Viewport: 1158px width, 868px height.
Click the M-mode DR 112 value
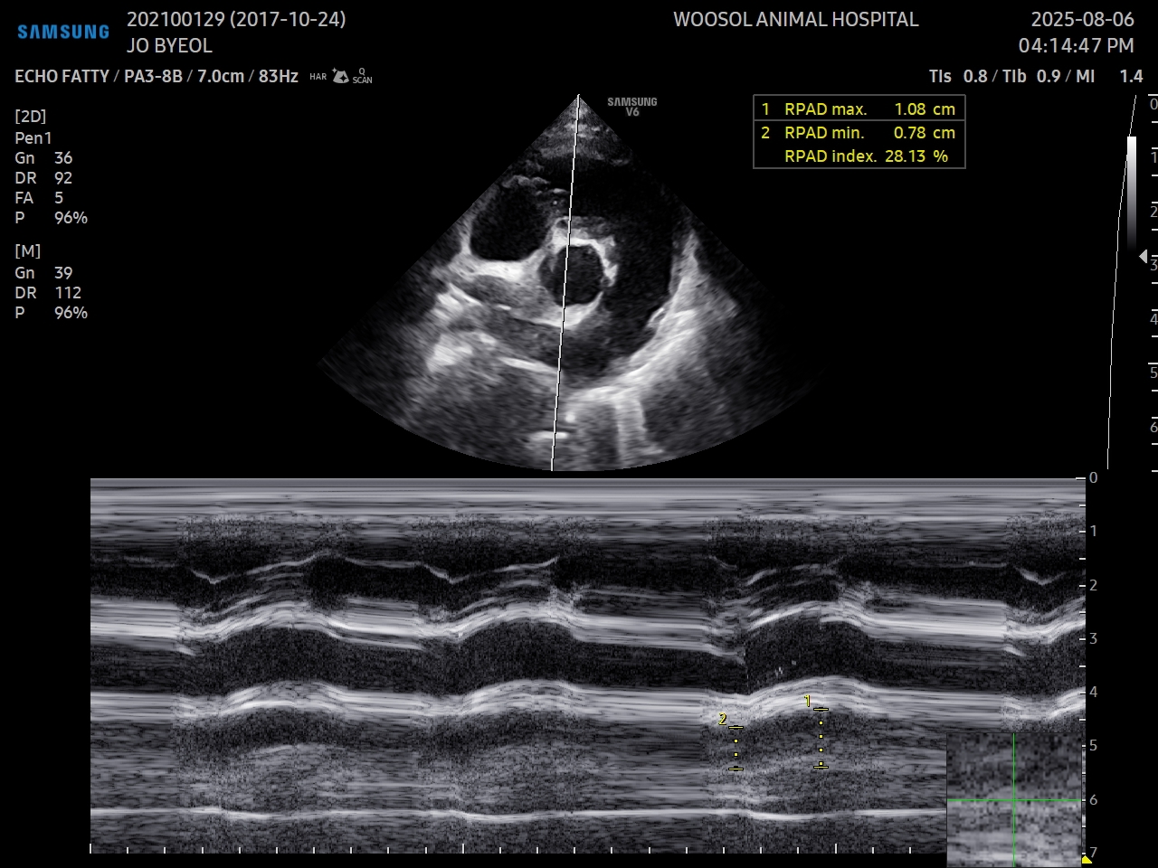48,293
